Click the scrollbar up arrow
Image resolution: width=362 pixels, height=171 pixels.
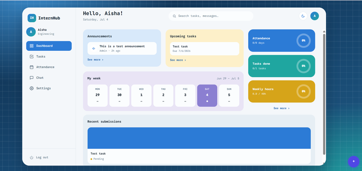(324, 31)
